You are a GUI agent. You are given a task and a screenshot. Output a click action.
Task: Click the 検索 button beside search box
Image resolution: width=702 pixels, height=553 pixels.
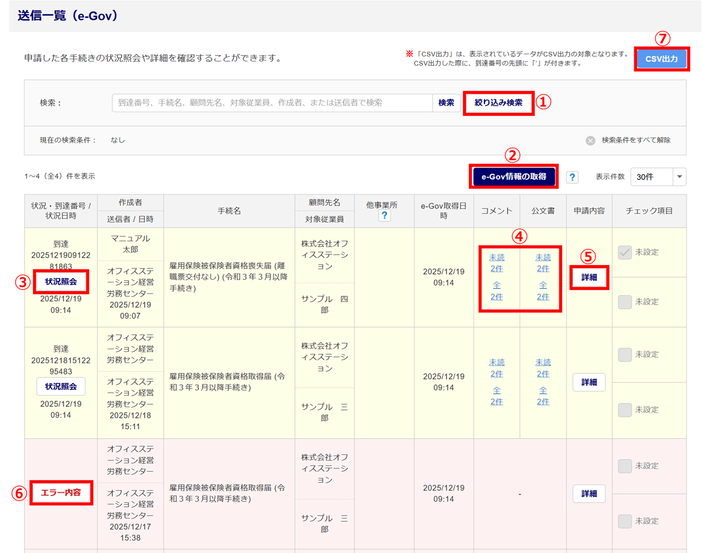click(446, 103)
